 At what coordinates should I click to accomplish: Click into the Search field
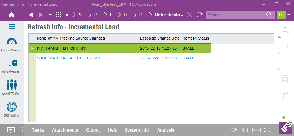click(x=237, y=15)
